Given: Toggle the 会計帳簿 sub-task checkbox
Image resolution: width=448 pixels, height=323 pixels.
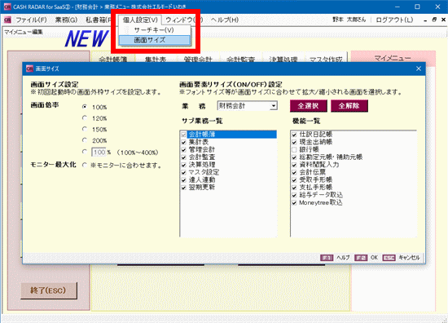Looking at the screenshot, I should [183, 135].
